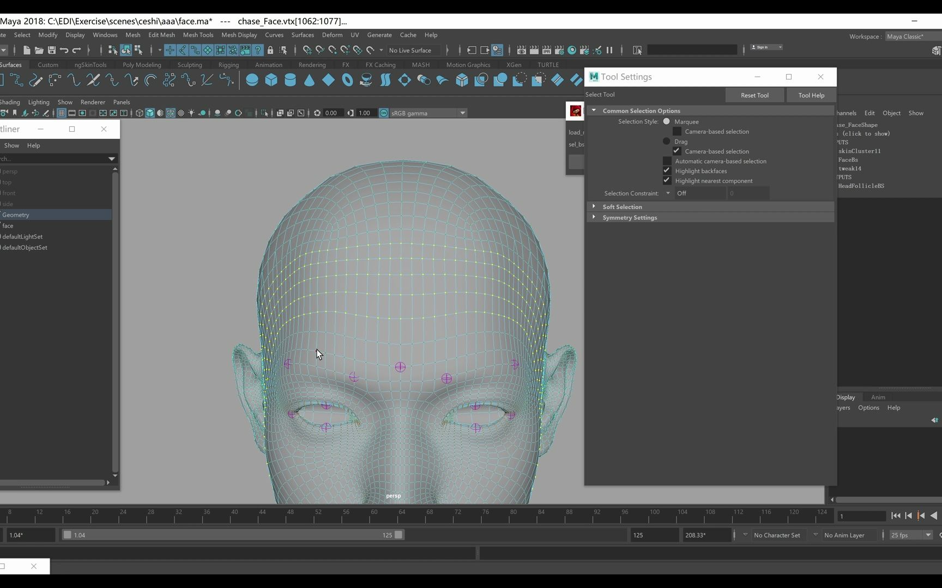Create a NURBS cube from the shelf
Screen dimensions: 942x588
[x=271, y=80]
